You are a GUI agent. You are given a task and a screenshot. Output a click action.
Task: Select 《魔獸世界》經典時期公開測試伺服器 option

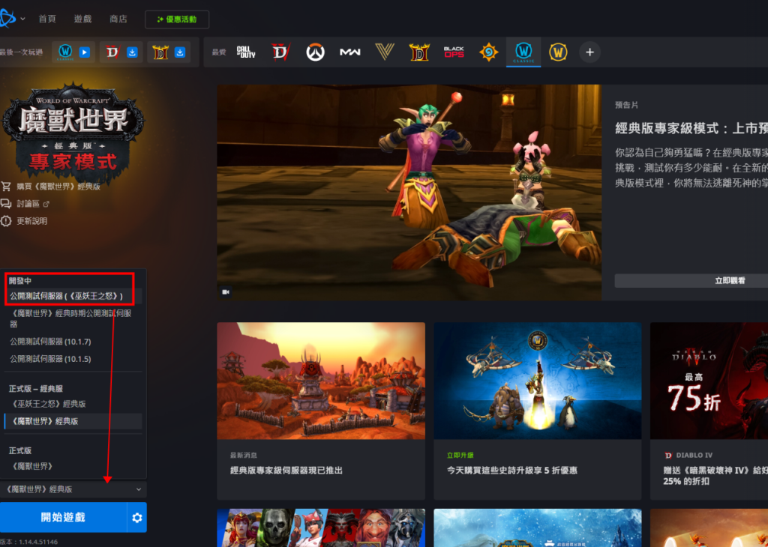coord(73,318)
